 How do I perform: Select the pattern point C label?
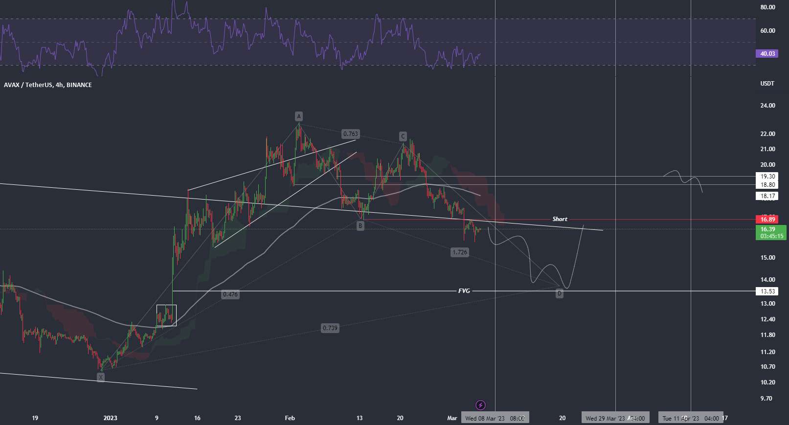coord(403,136)
